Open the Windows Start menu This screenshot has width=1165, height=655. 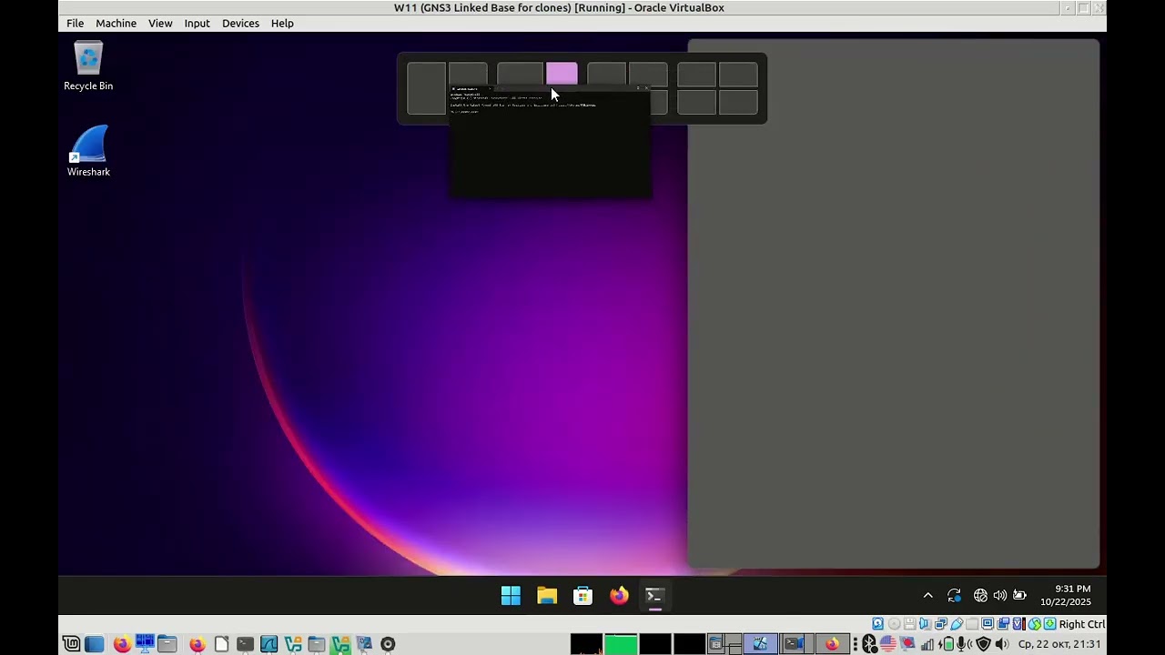tap(511, 596)
